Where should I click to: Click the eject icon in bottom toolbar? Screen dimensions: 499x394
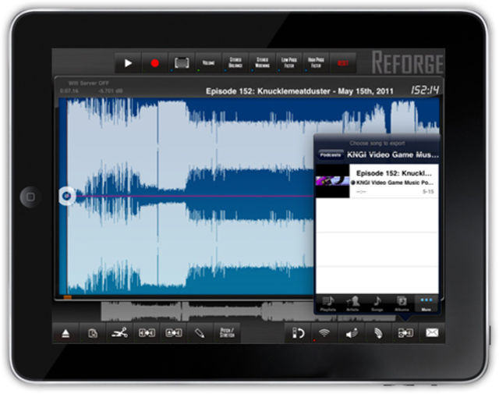[x=65, y=333]
